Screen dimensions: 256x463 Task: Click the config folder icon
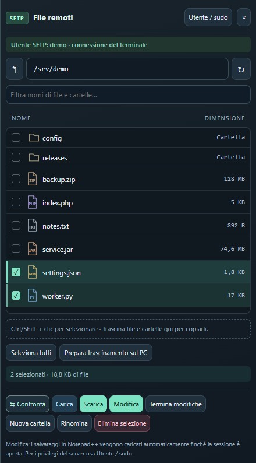tap(34, 138)
